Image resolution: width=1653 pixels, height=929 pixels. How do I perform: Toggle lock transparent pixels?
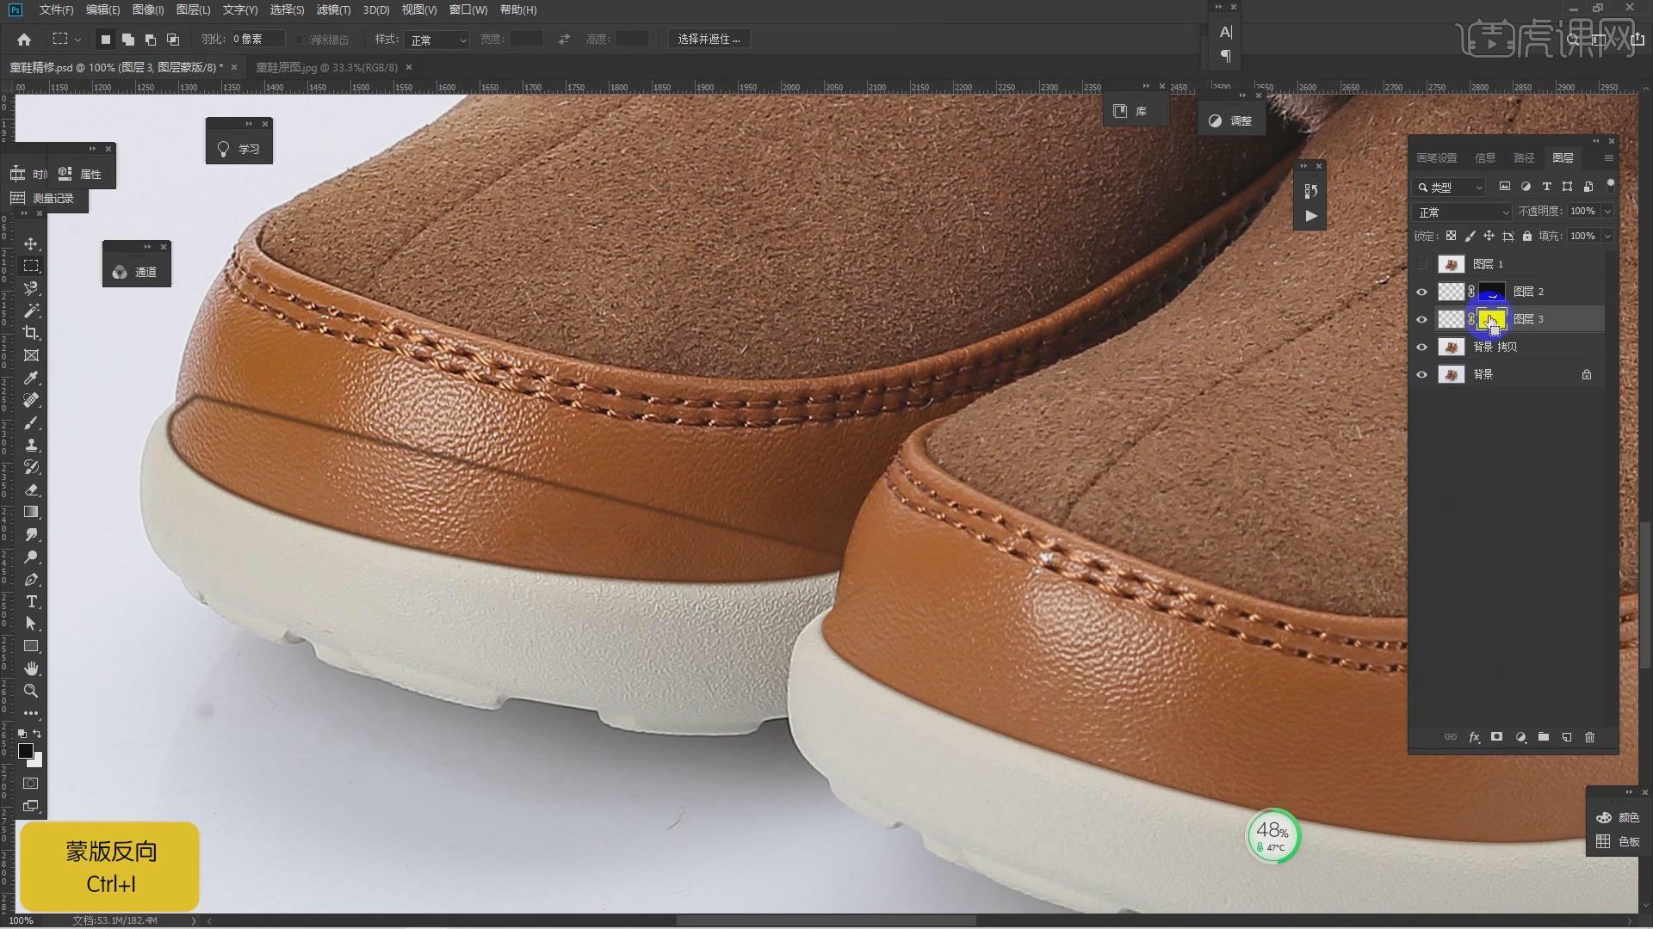click(1451, 236)
